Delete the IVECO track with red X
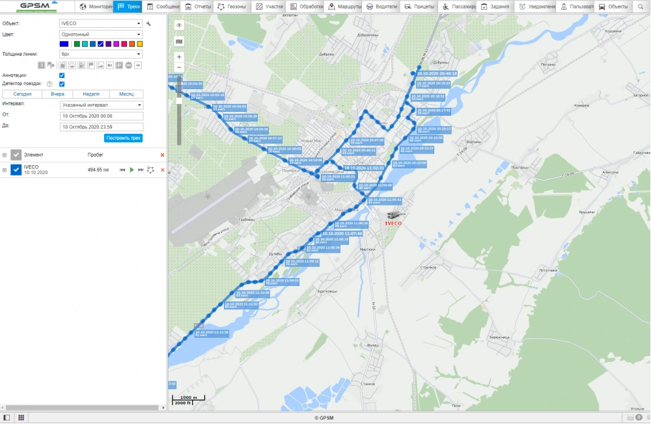 [x=162, y=170]
